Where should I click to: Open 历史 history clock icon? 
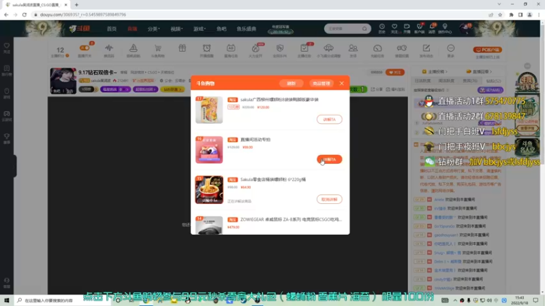tap(381, 29)
